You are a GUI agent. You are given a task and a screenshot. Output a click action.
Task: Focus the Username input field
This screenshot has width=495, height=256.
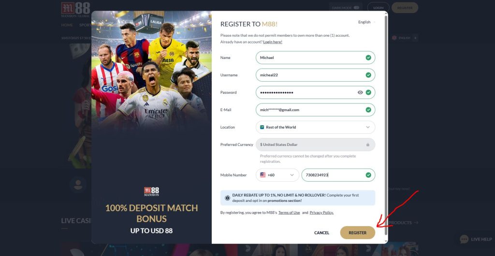315,75
